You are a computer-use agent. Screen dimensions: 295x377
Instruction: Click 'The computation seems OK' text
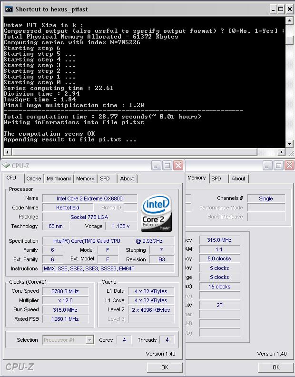coord(49,134)
